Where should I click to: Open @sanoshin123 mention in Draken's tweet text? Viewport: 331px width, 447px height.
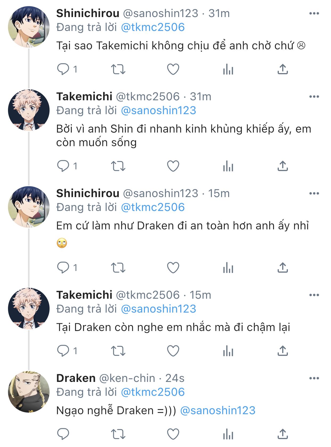click(218, 410)
